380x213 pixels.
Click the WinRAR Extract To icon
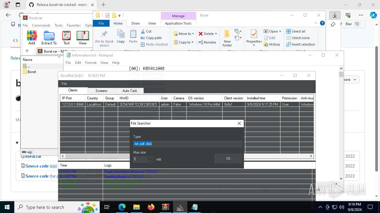pyautogui.click(x=49, y=38)
